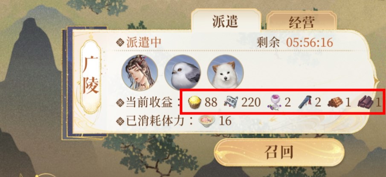The height and width of the screenshot is (177, 386).
Task: Click the diamond ornament beside 派遣中
Action: tap(120, 43)
